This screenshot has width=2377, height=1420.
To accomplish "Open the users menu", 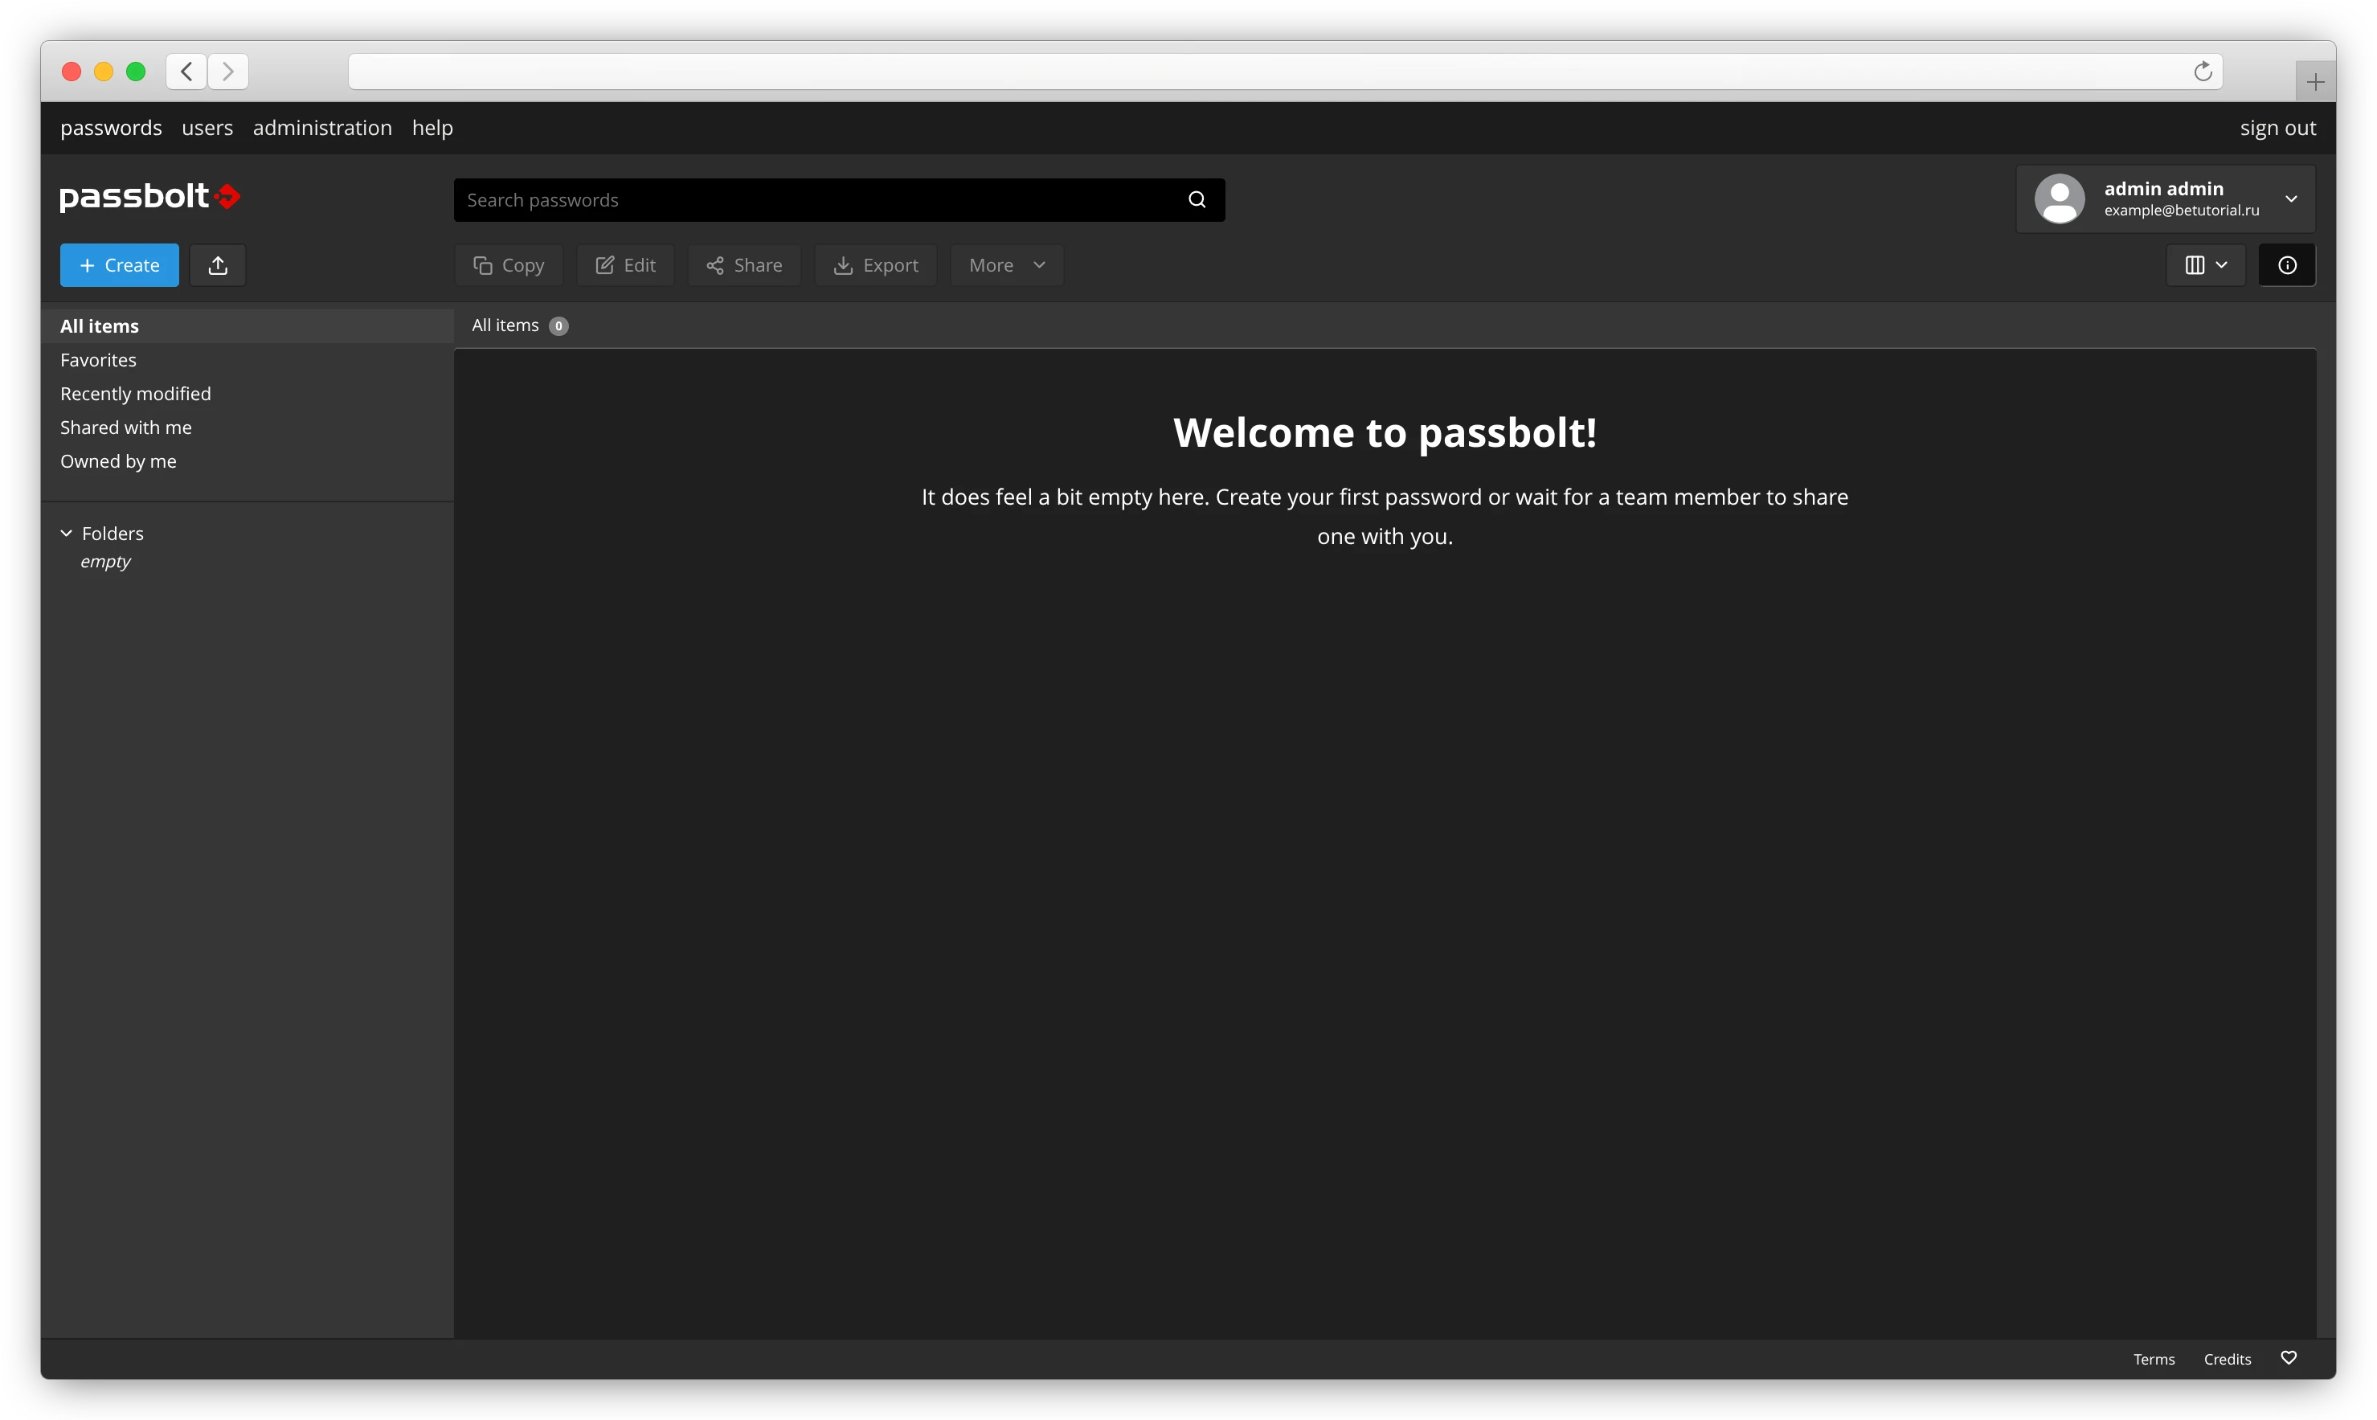I will (207, 129).
